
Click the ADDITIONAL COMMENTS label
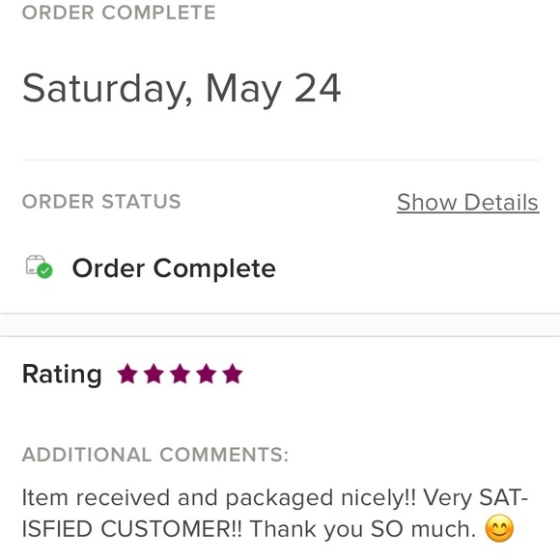point(155,455)
